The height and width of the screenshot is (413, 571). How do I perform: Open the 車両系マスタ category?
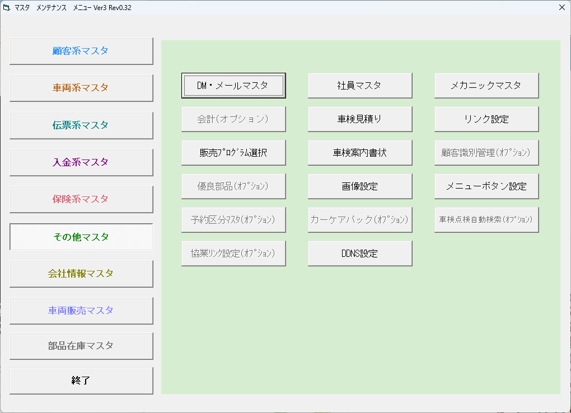point(81,88)
